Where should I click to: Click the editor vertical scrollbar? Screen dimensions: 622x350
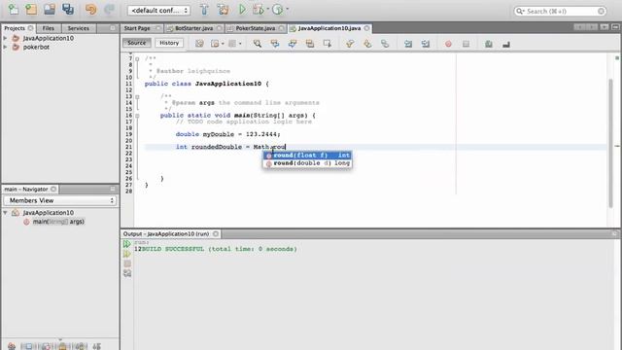611,143
